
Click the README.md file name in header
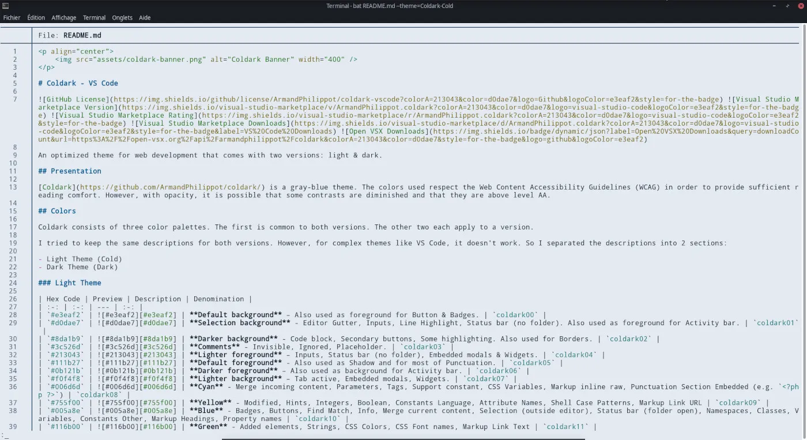82,35
